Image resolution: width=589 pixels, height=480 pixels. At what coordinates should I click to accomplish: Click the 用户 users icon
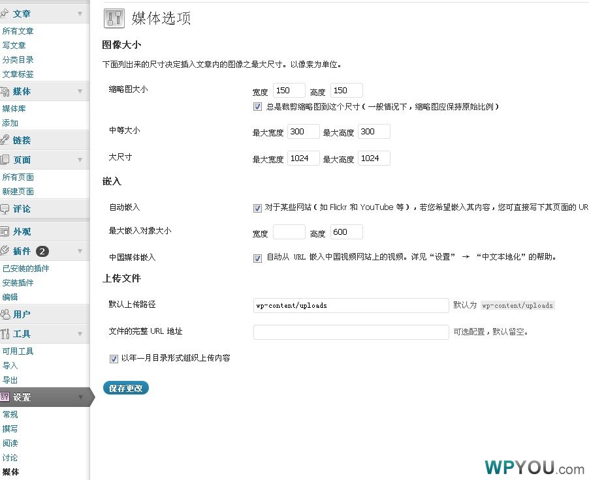coord(5,314)
